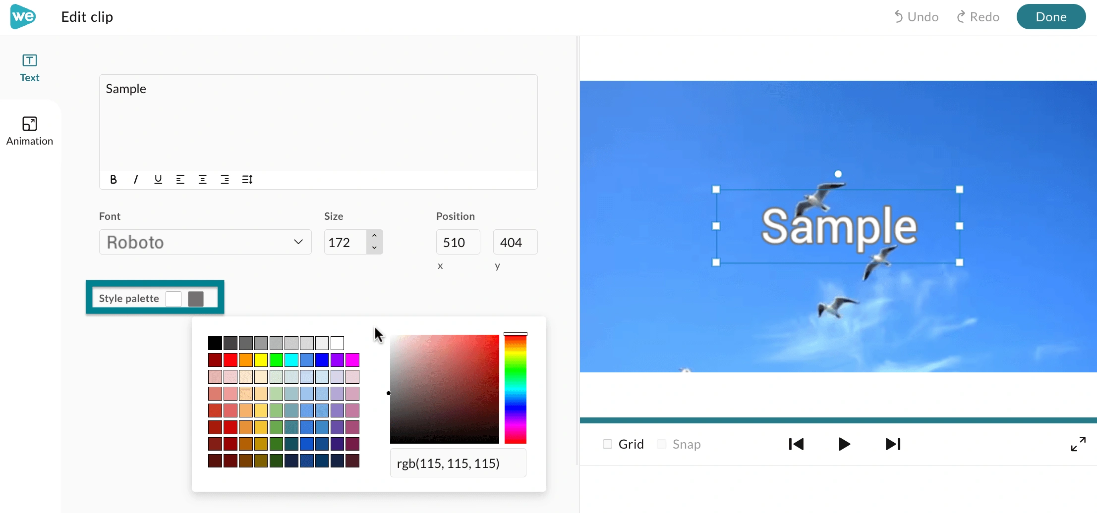Toggle underline formatting
The image size is (1097, 513).
158,179
